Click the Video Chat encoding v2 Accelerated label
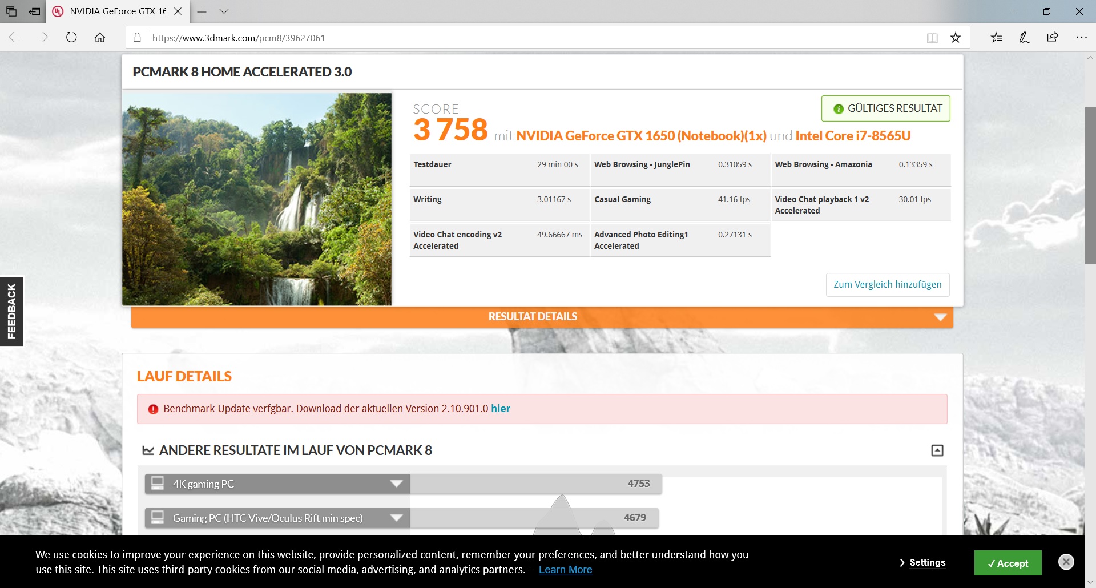The image size is (1096, 588). 458,240
